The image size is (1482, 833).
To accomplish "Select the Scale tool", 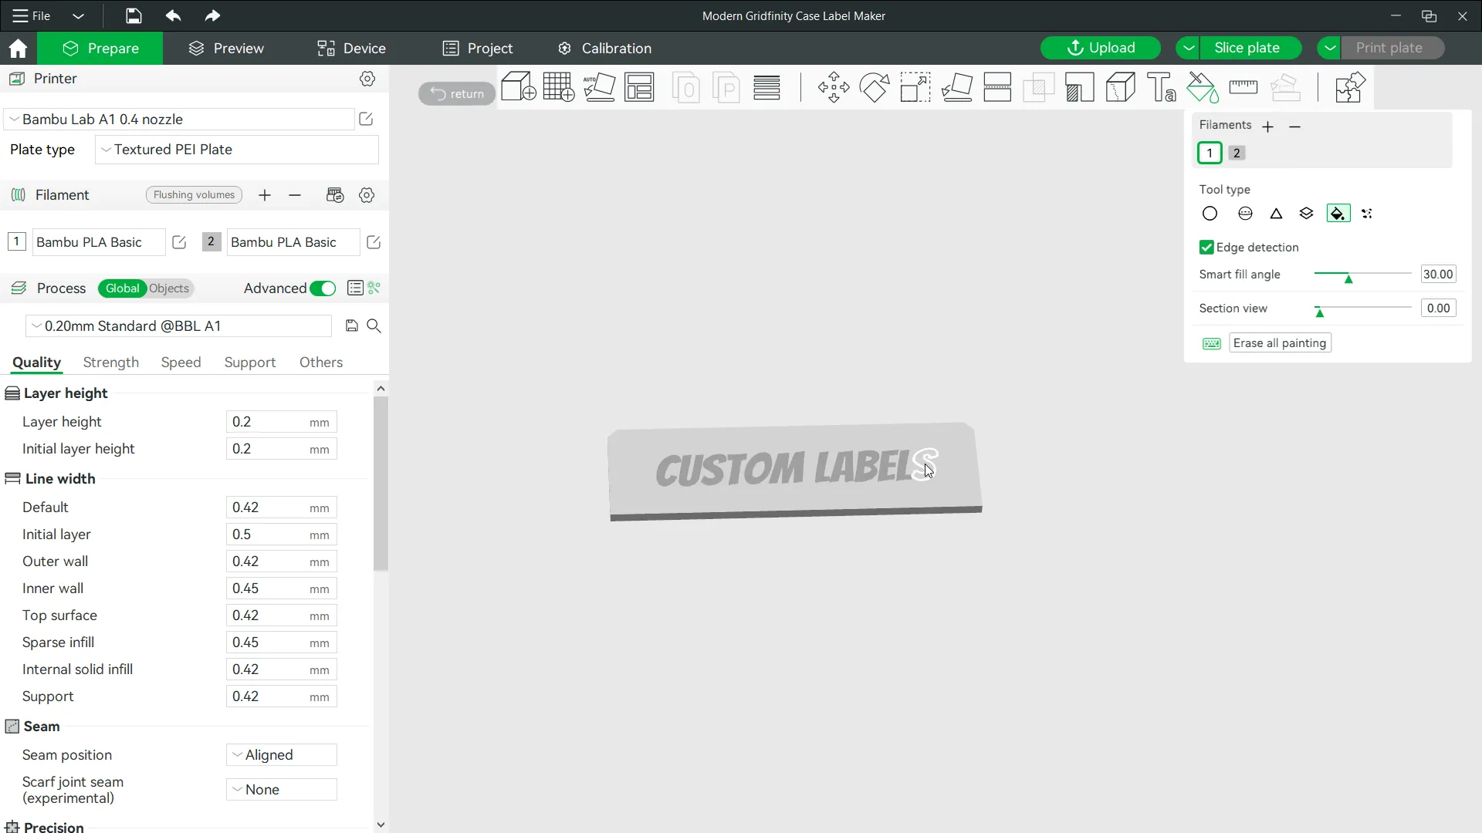I will point(915,87).
